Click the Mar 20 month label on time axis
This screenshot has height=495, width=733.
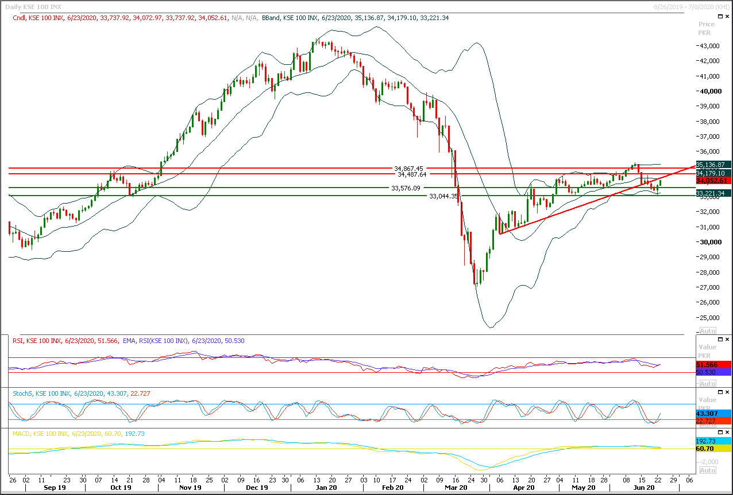coord(456,488)
